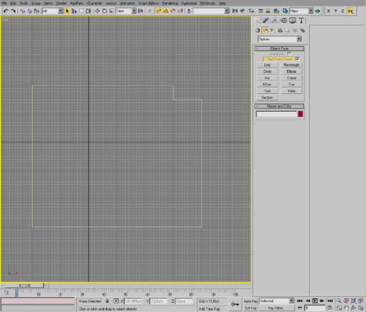Screen dimensions: 366x312
Task: Restrict to Z axis constraint
Action: (342, 11)
